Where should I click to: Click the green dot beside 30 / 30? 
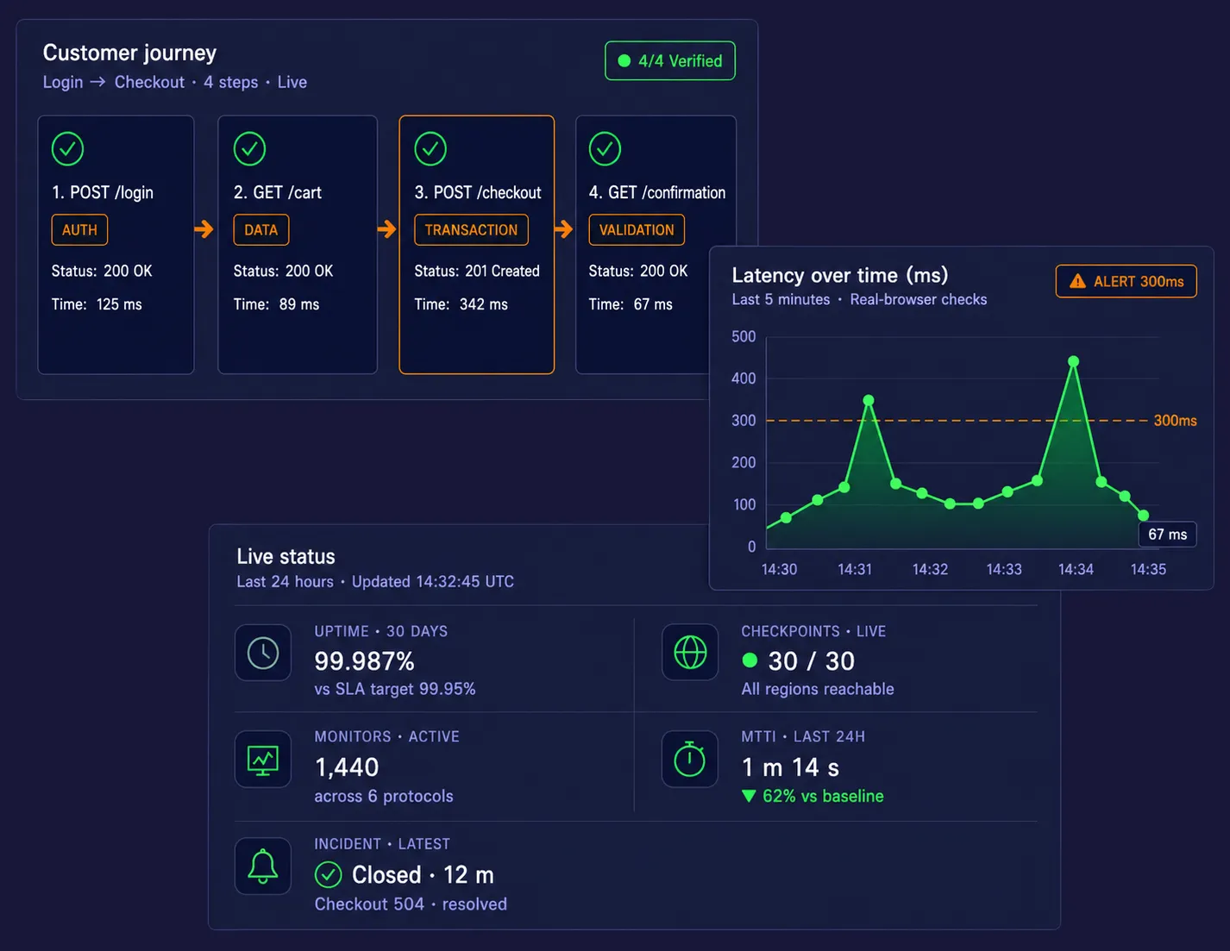750,660
